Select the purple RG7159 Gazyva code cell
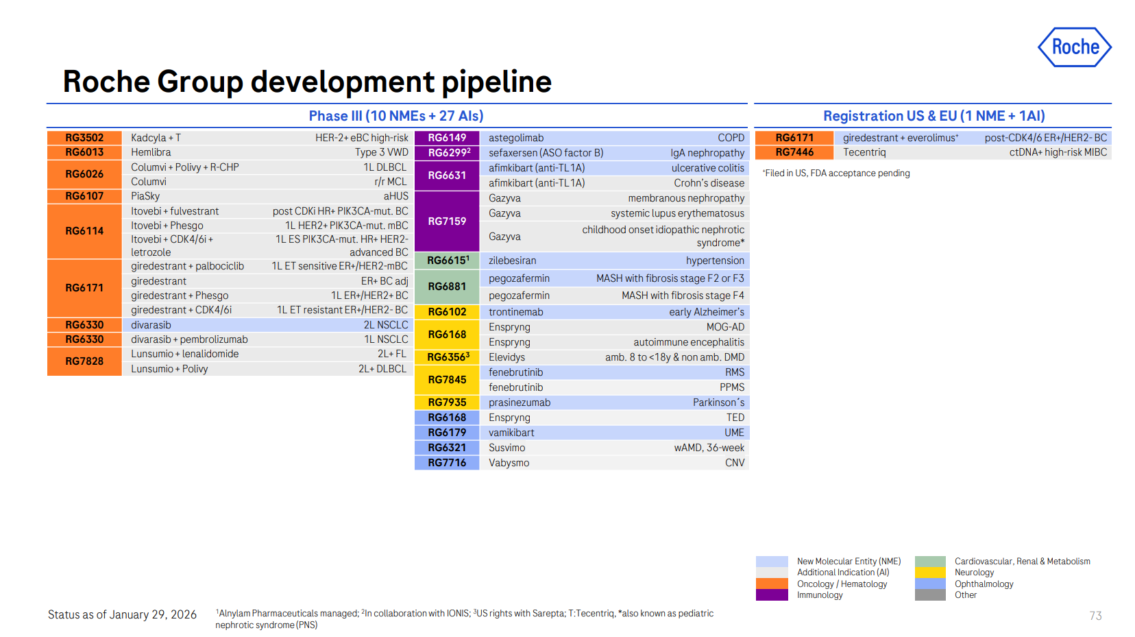 (447, 221)
